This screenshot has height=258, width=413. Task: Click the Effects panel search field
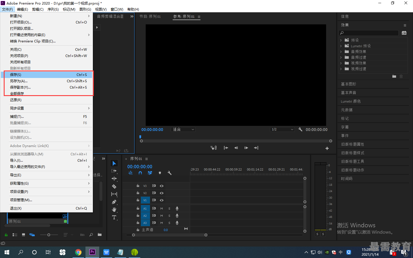pos(369,33)
